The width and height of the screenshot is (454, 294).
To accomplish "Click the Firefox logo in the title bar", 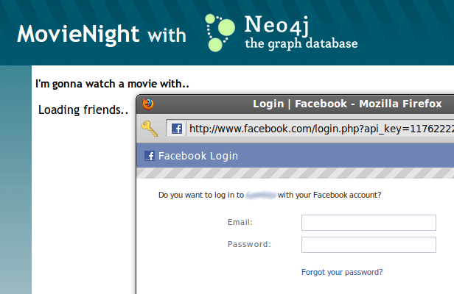I will [x=148, y=104].
